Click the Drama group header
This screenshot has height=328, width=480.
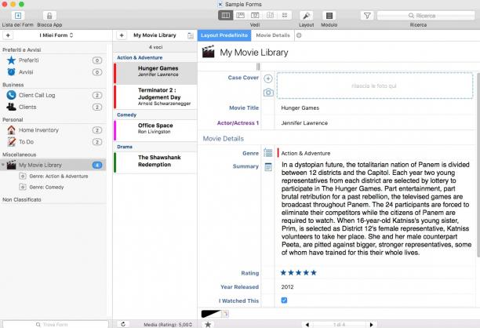click(125, 147)
